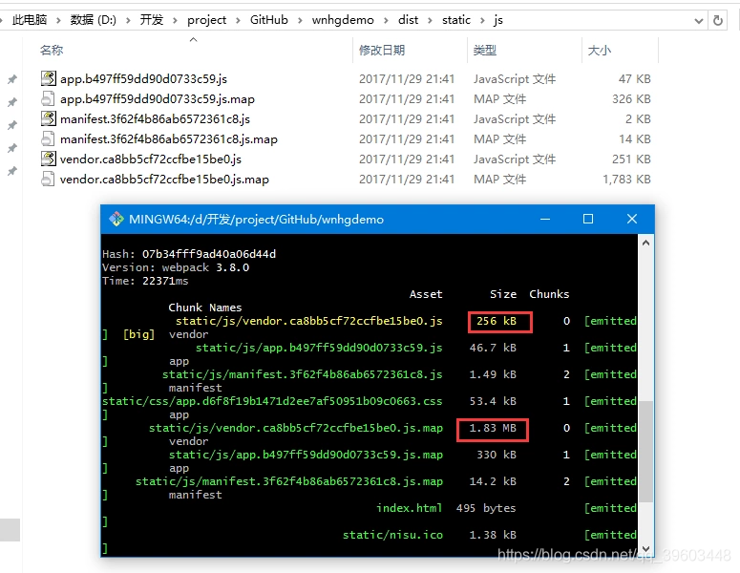Click the Time: 22371ms line
The image size is (740, 573).
(145, 281)
